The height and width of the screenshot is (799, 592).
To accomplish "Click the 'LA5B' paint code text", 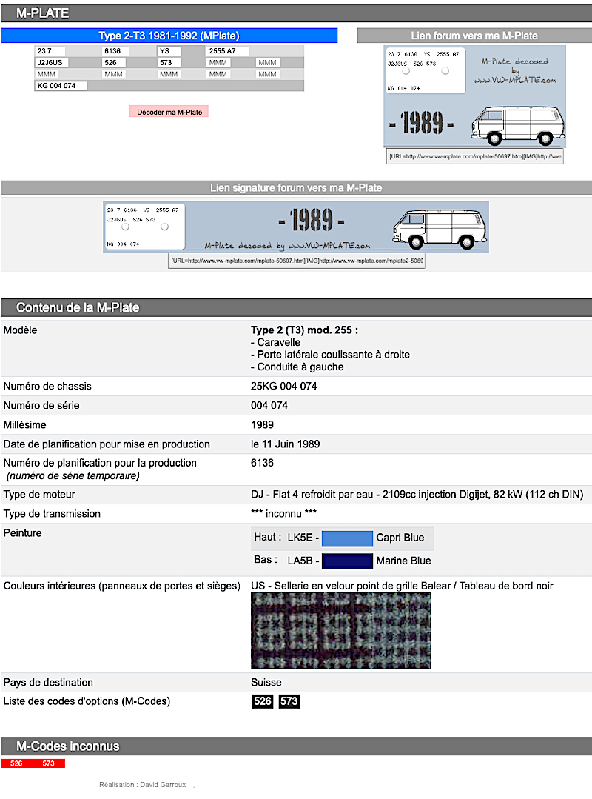I will (x=300, y=561).
